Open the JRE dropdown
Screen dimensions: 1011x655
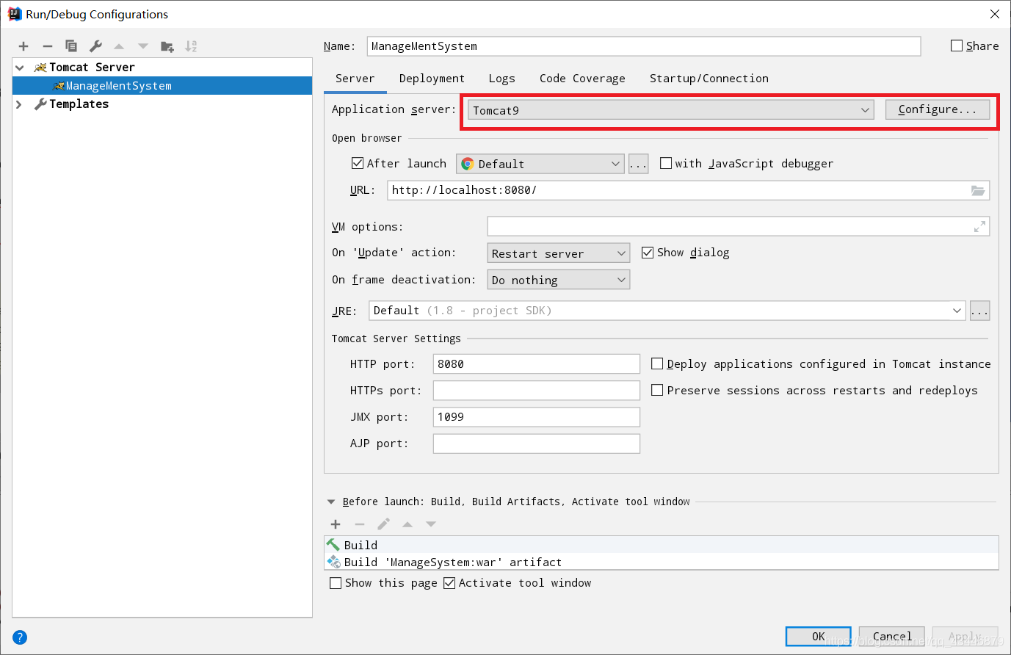pos(667,311)
